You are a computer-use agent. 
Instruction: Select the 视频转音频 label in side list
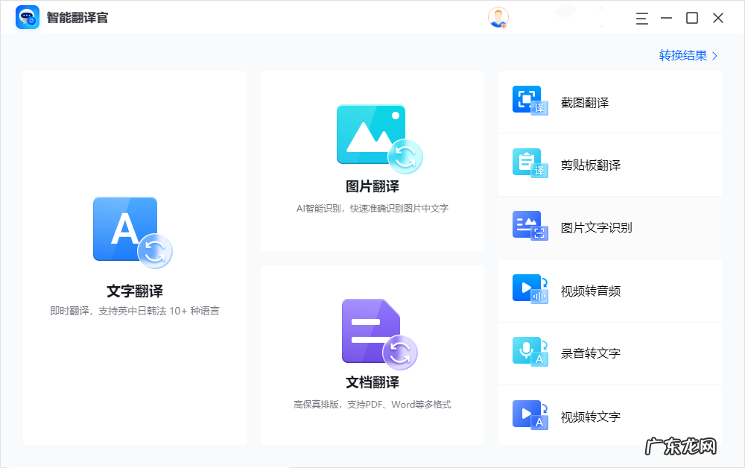(x=591, y=291)
